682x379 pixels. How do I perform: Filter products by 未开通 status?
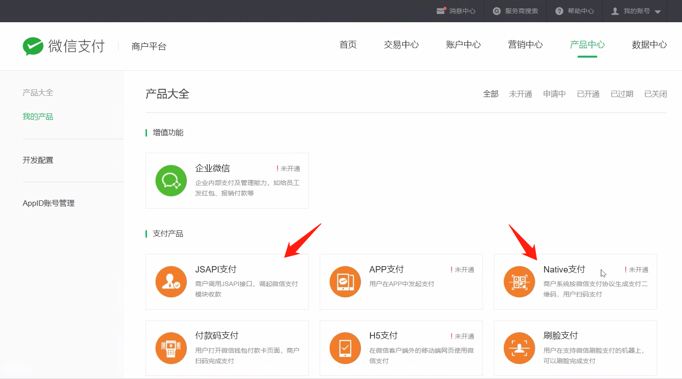[520, 94]
